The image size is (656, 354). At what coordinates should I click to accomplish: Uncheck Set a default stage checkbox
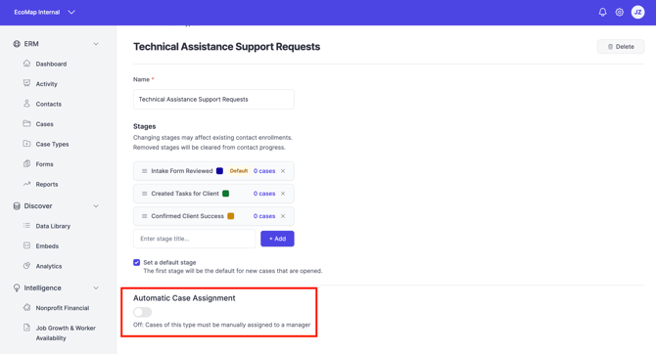[x=136, y=262]
